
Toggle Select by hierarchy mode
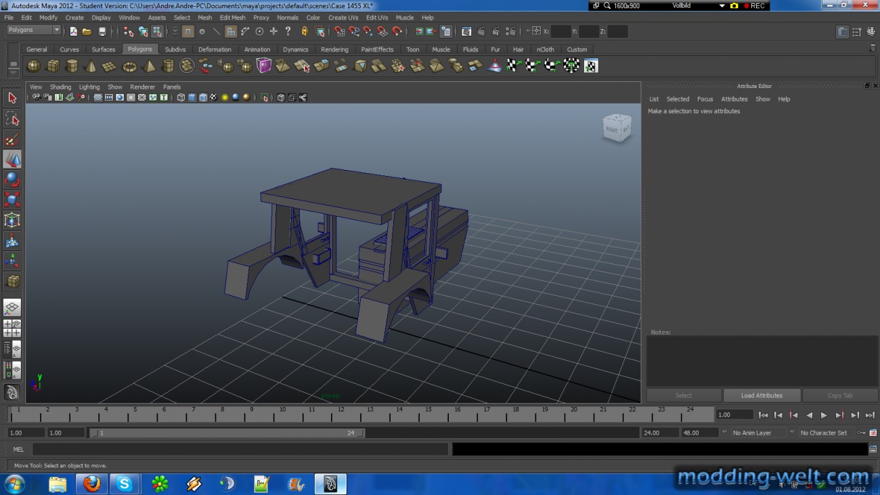pos(129,31)
